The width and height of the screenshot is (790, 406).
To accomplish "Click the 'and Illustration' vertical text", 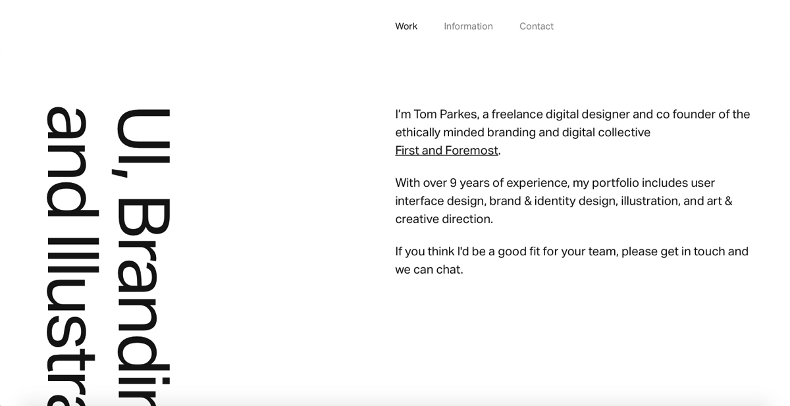I will tap(69, 263).
